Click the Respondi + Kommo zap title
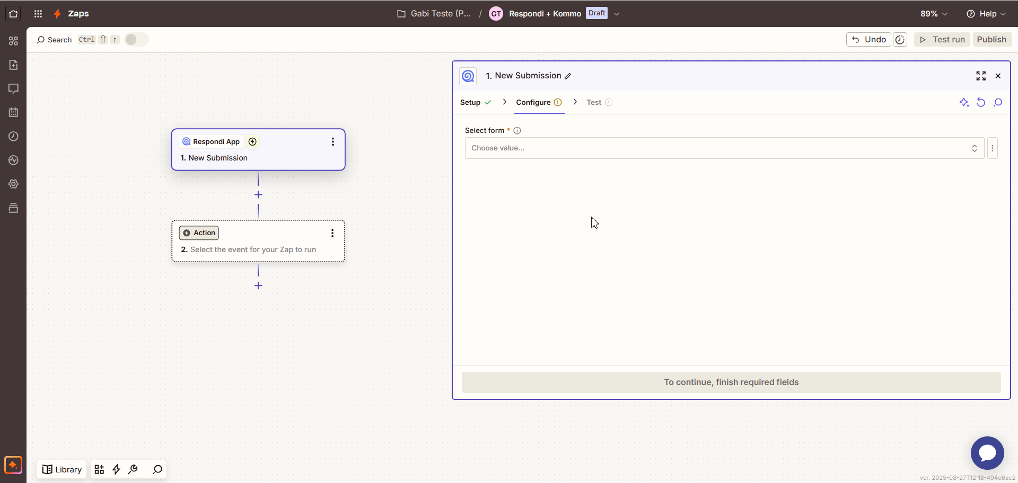Image resolution: width=1018 pixels, height=483 pixels. [x=545, y=14]
